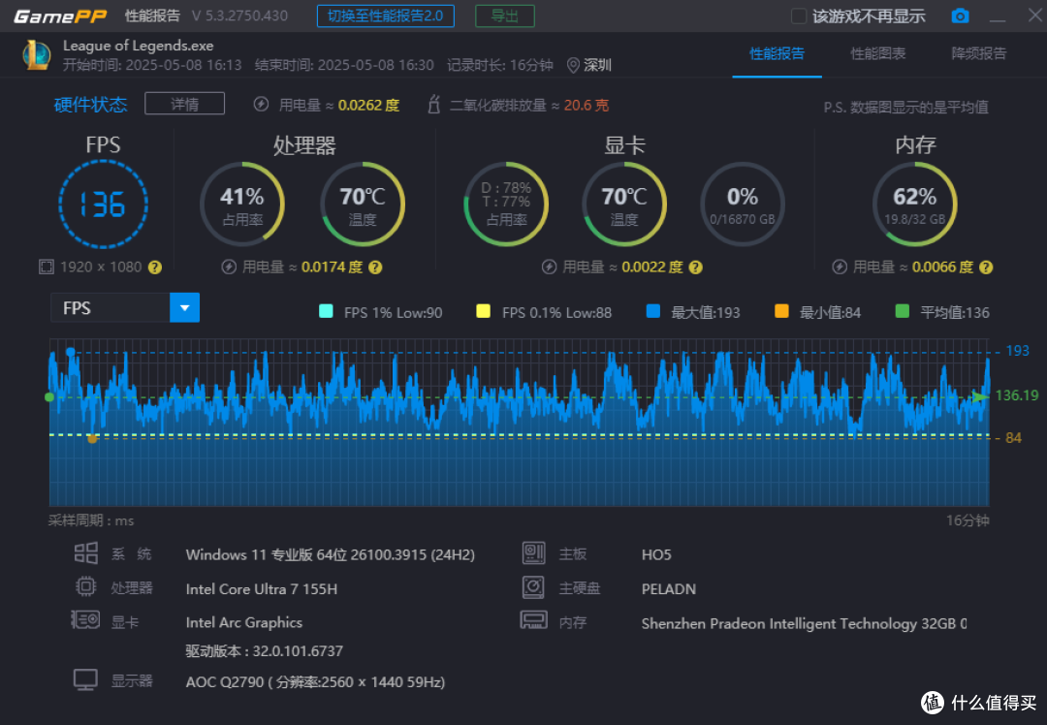Click the Intel Arc Graphics text

pos(244,622)
